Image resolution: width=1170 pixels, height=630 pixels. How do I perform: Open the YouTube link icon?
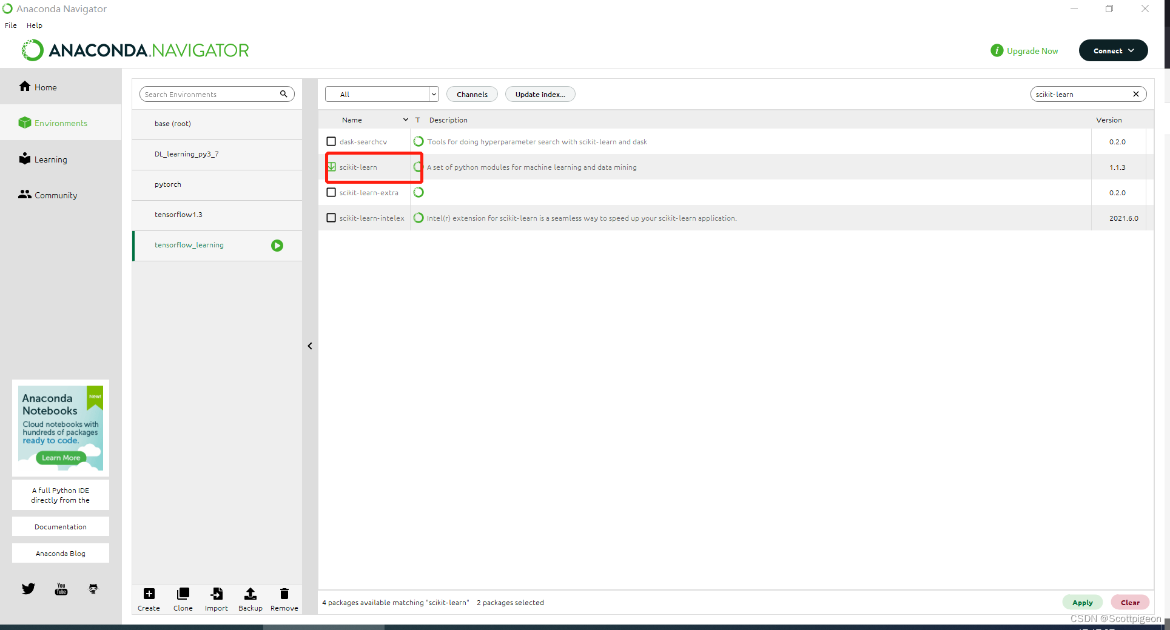[x=61, y=589]
